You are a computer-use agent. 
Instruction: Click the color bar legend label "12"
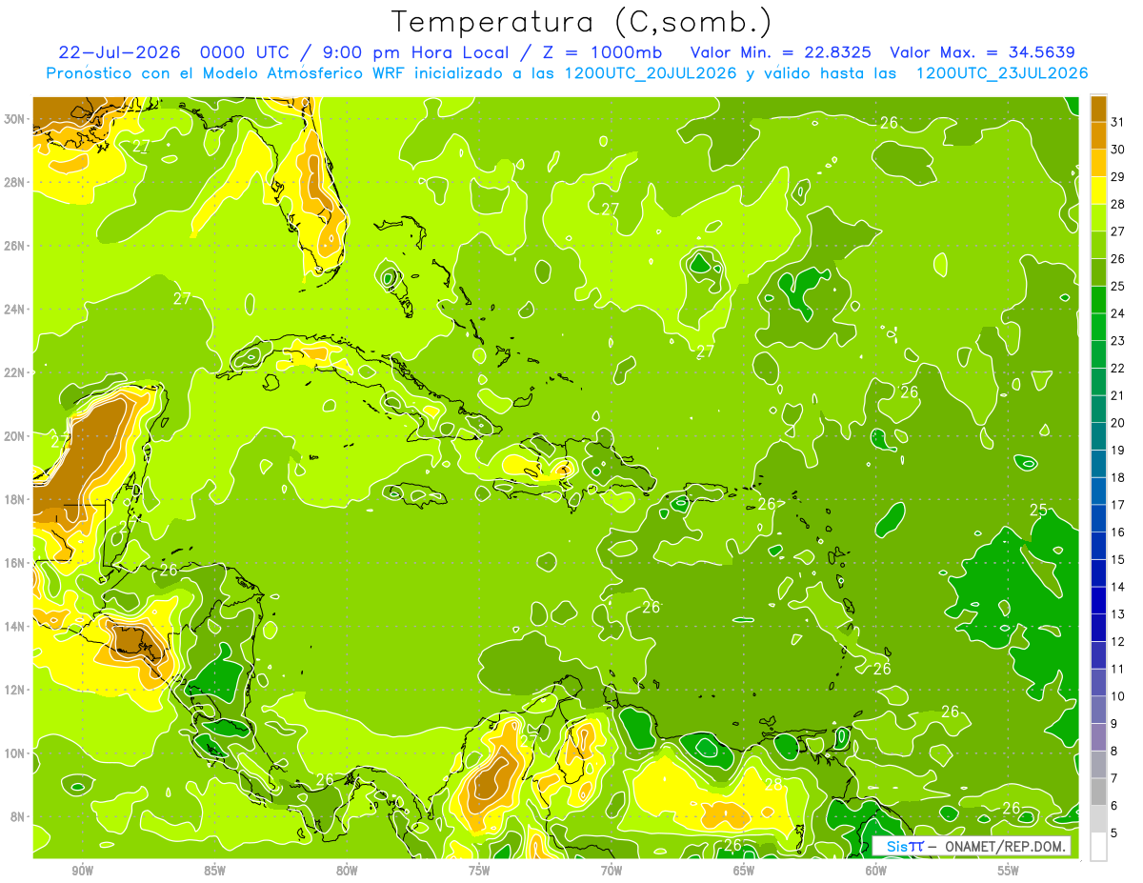tap(1118, 642)
